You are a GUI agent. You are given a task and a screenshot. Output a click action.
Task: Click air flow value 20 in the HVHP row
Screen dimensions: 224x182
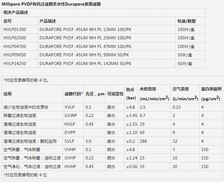(x=175, y=167)
